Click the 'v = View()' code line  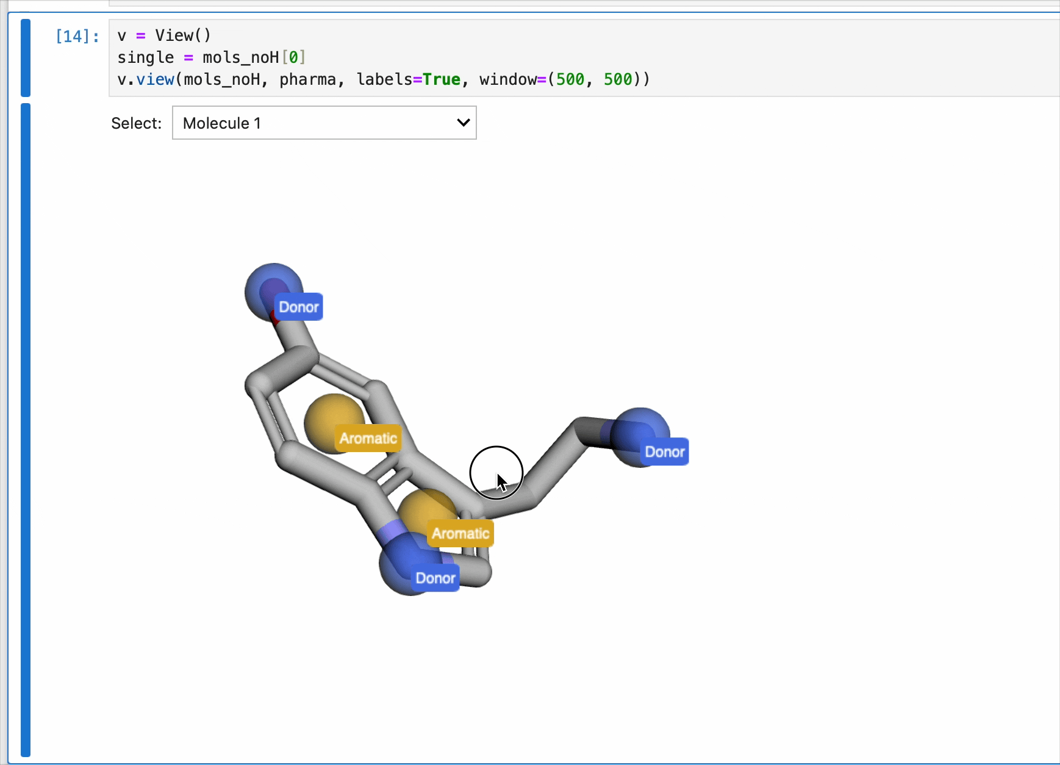coord(164,35)
